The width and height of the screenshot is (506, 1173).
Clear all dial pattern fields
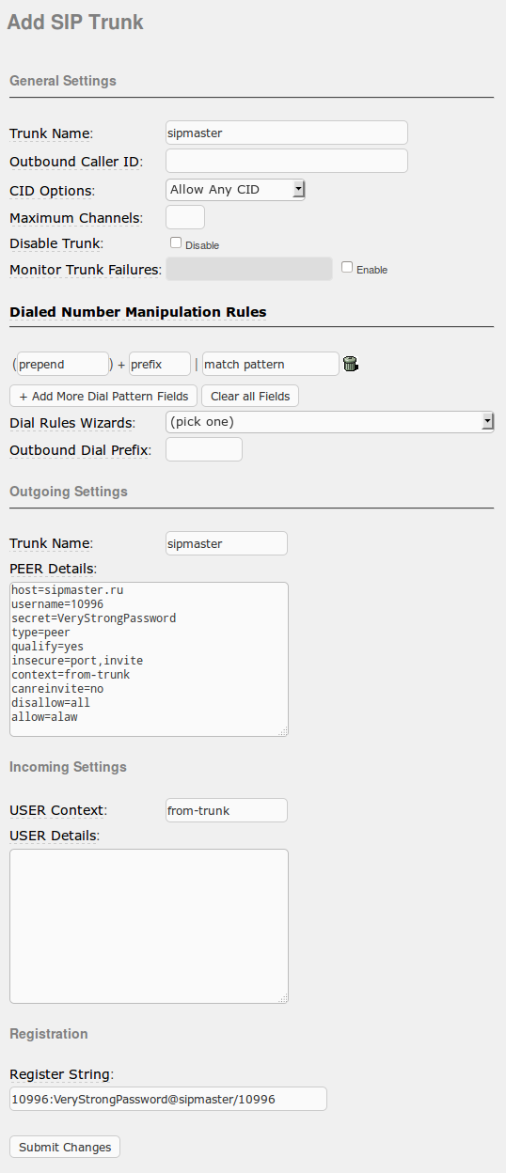point(250,396)
